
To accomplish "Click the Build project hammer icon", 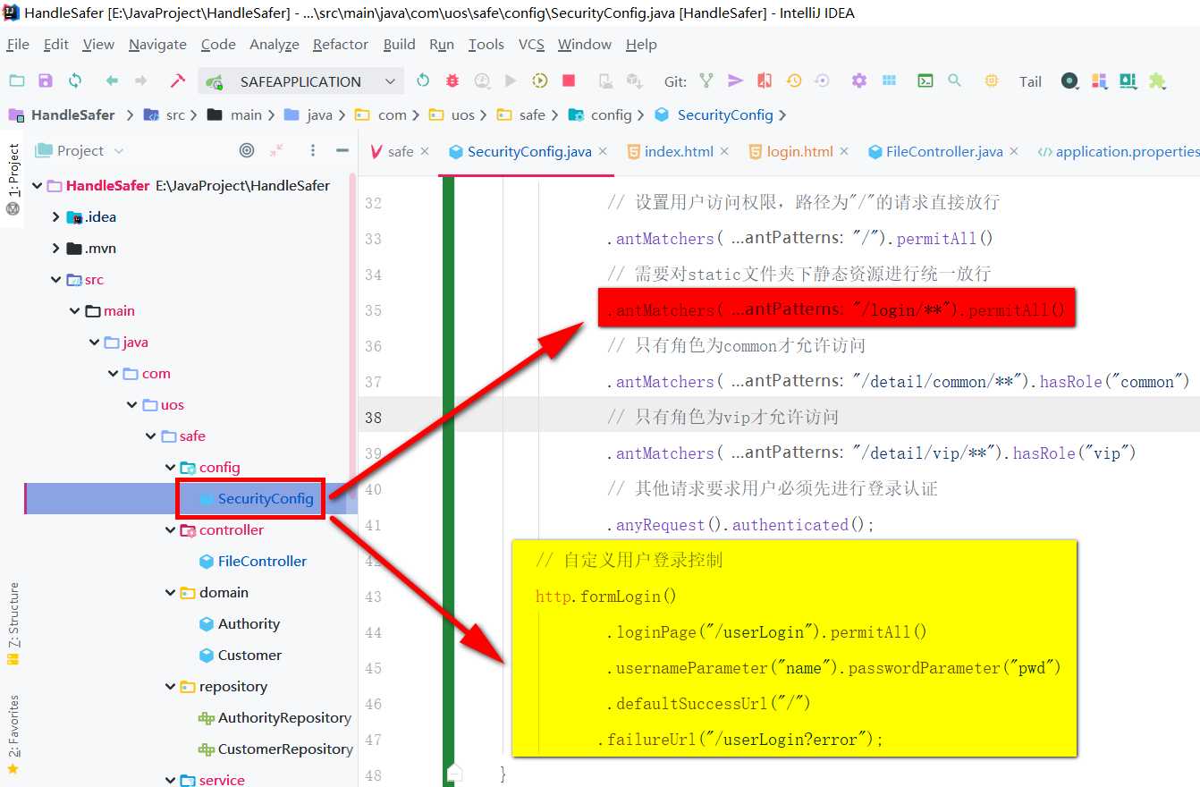I will click(177, 80).
